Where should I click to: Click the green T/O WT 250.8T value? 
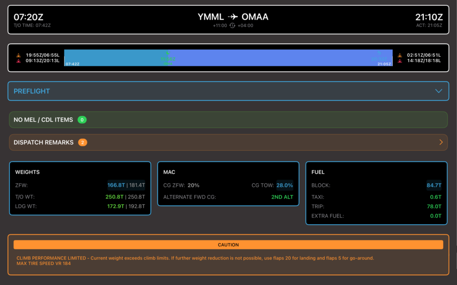(114, 197)
